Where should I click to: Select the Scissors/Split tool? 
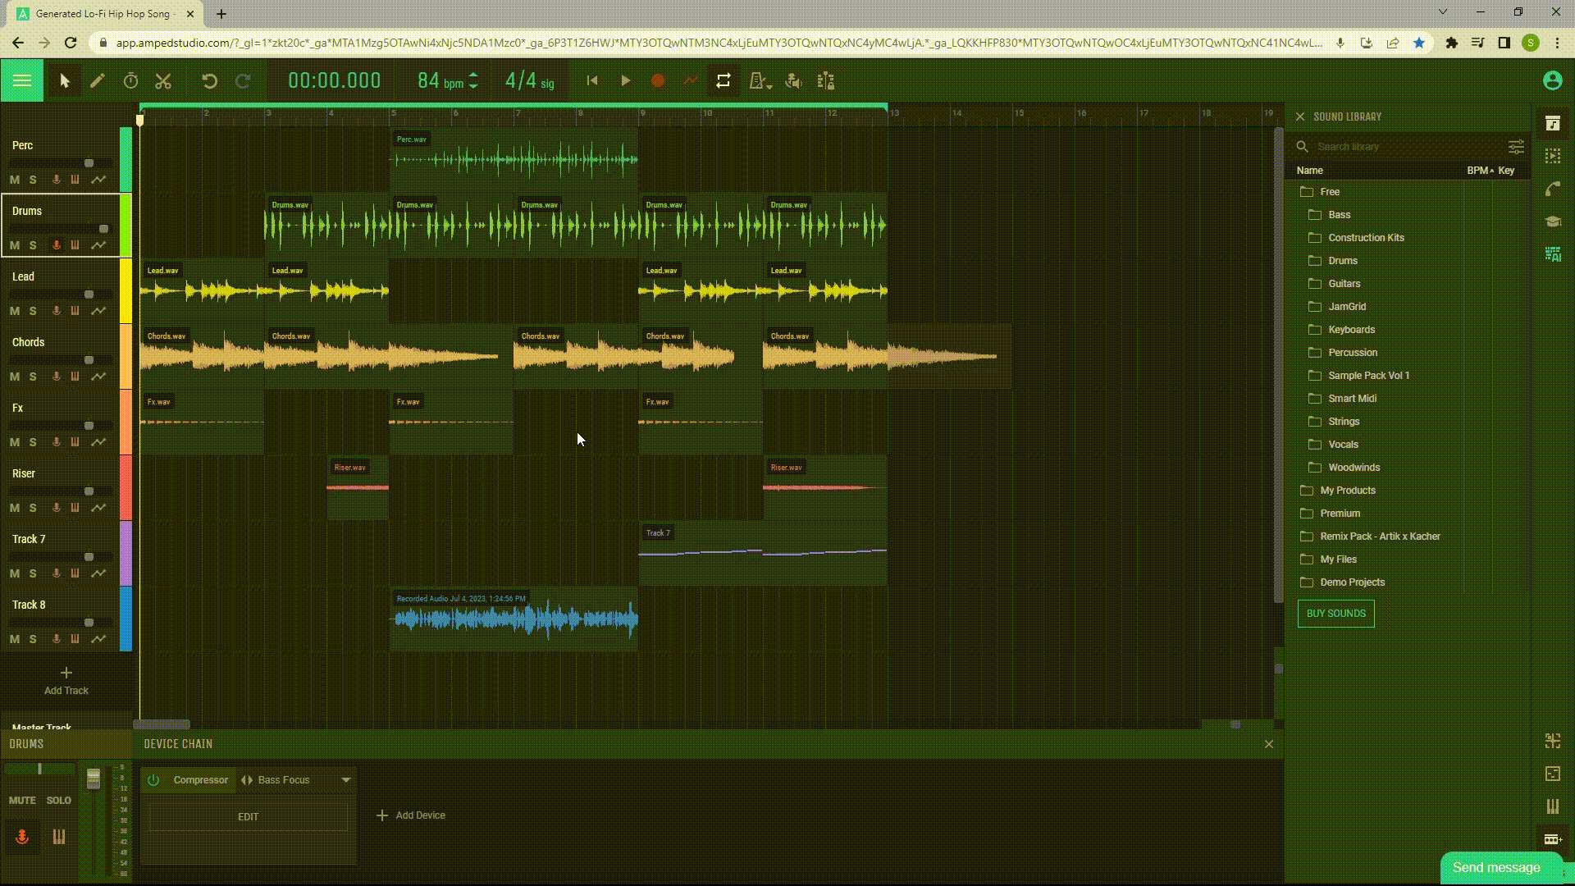(x=163, y=80)
